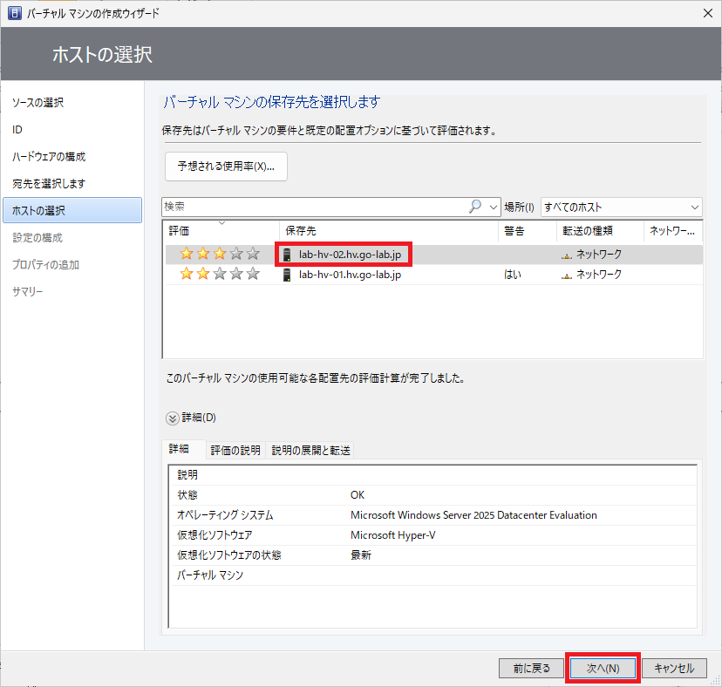The image size is (722, 687).
Task: Click the 説明 header in details list
Action: pos(187,475)
